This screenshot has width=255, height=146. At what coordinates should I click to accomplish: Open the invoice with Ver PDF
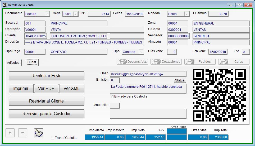(46, 89)
